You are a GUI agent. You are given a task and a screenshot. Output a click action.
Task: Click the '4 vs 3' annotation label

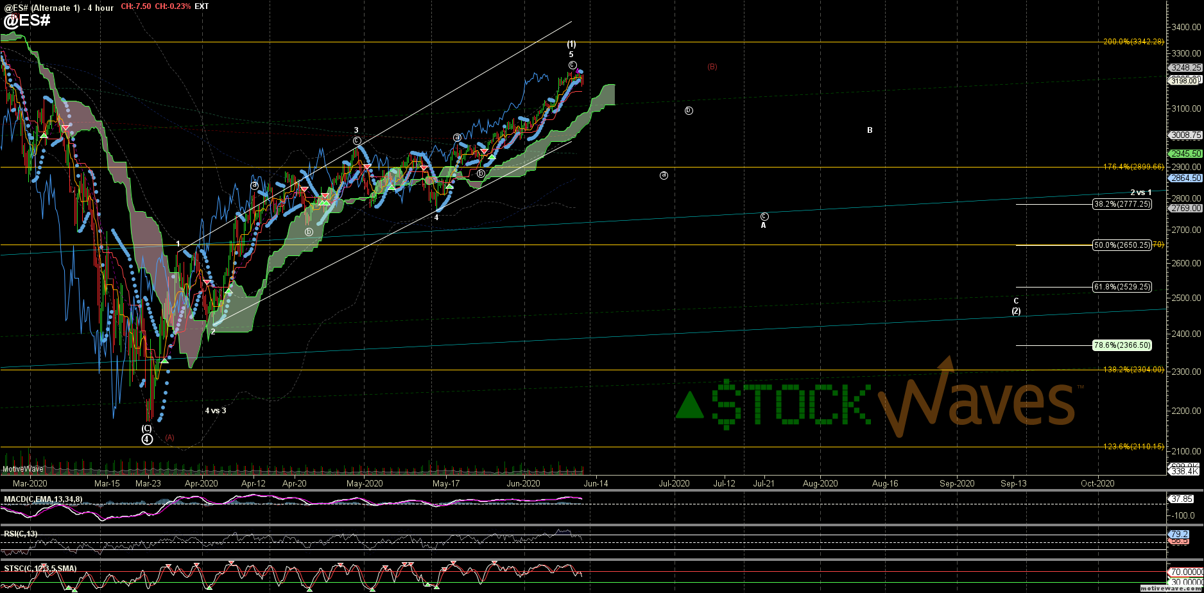point(216,410)
